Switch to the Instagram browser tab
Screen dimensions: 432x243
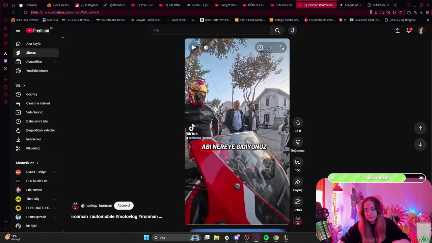point(87,5)
